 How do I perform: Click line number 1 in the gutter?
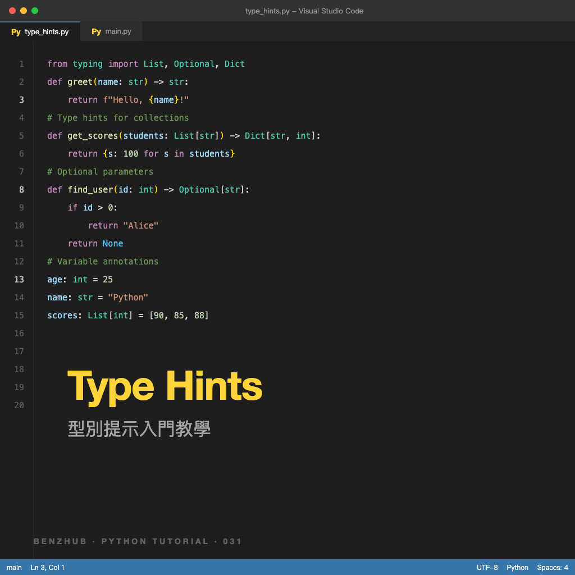click(21, 64)
